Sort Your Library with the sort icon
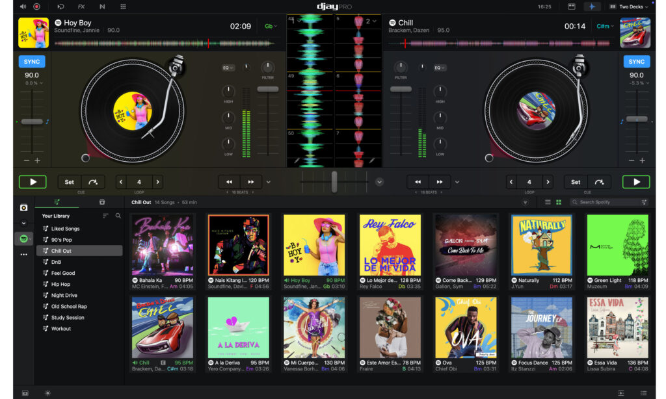666x399 pixels. click(105, 216)
